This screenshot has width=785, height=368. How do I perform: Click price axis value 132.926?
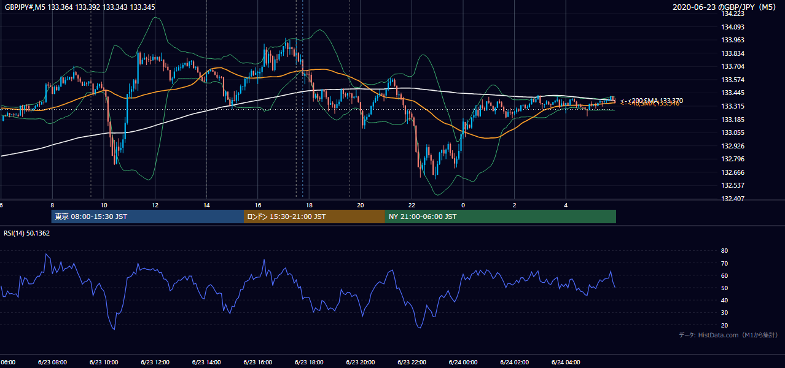733,146
